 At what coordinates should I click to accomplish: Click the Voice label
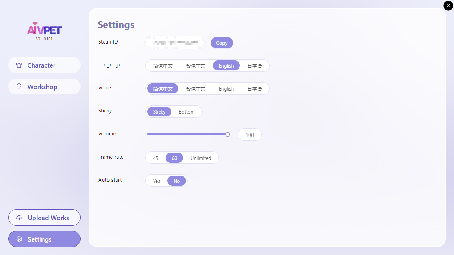tap(105, 88)
